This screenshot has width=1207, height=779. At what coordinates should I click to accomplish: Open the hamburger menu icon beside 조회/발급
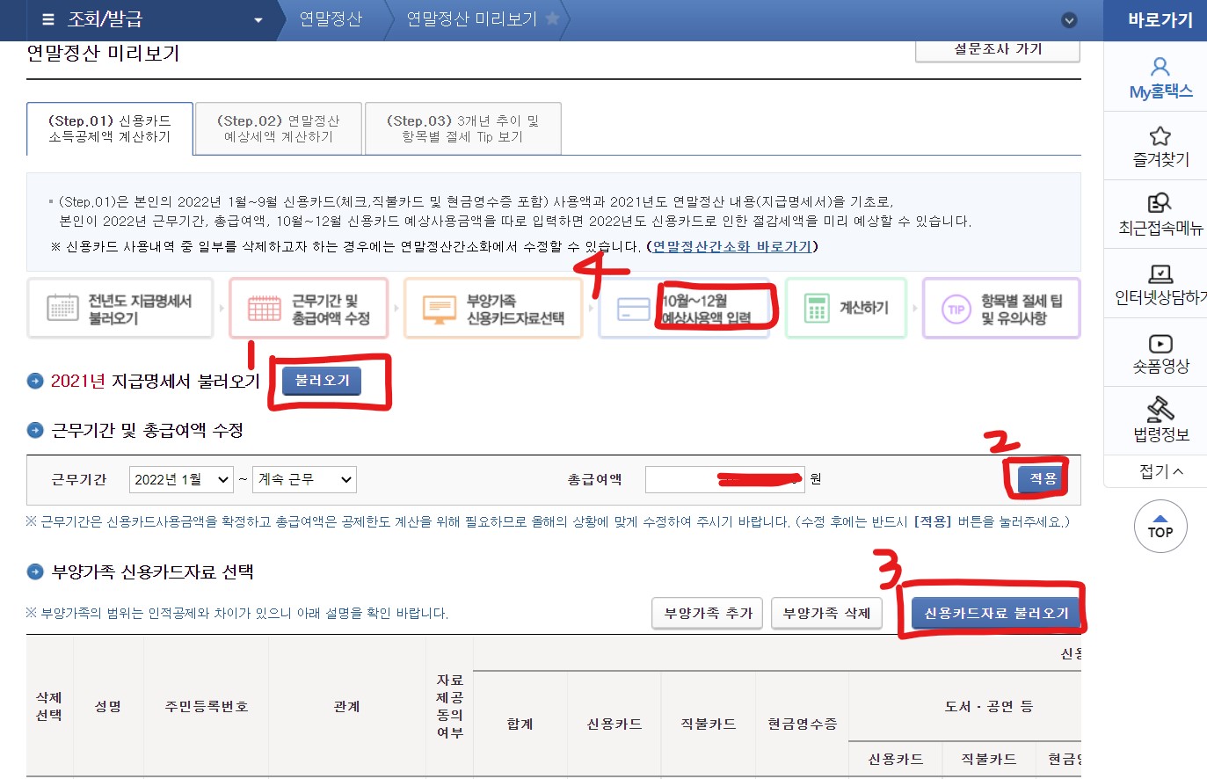pyautogui.click(x=48, y=19)
